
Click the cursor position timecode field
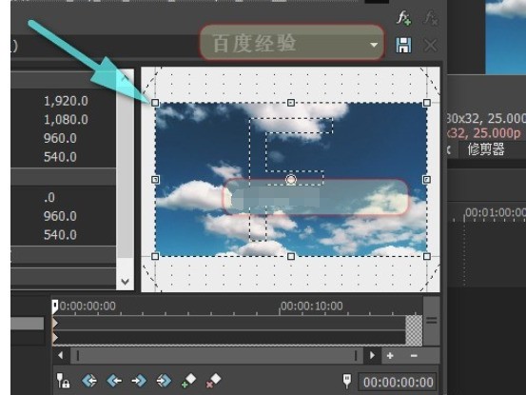[x=398, y=383]
